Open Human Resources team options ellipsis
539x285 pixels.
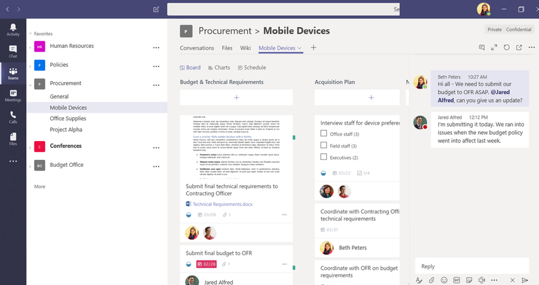coord(156,47)
